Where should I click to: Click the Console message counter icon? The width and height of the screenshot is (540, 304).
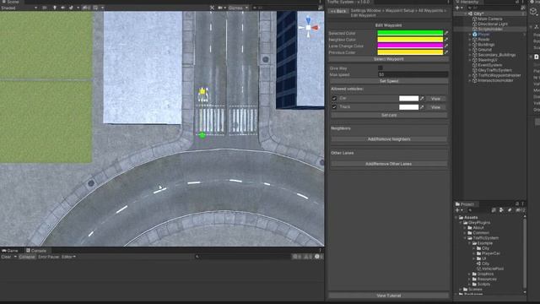point(296,257)
